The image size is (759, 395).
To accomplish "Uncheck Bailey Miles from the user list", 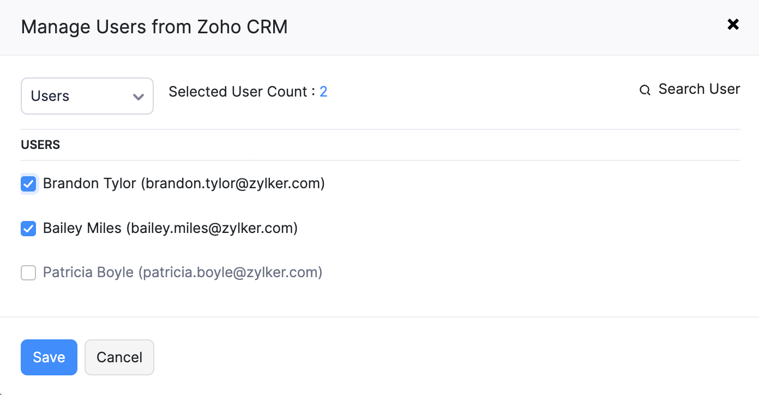I will [28, 228].
